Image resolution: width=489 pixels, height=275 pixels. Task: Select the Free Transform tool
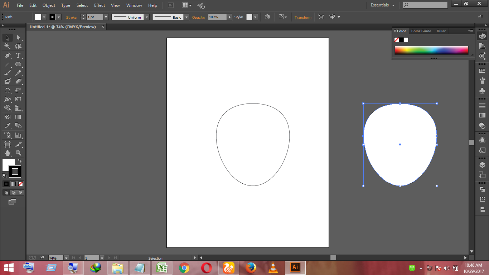(x=18, y=99)
